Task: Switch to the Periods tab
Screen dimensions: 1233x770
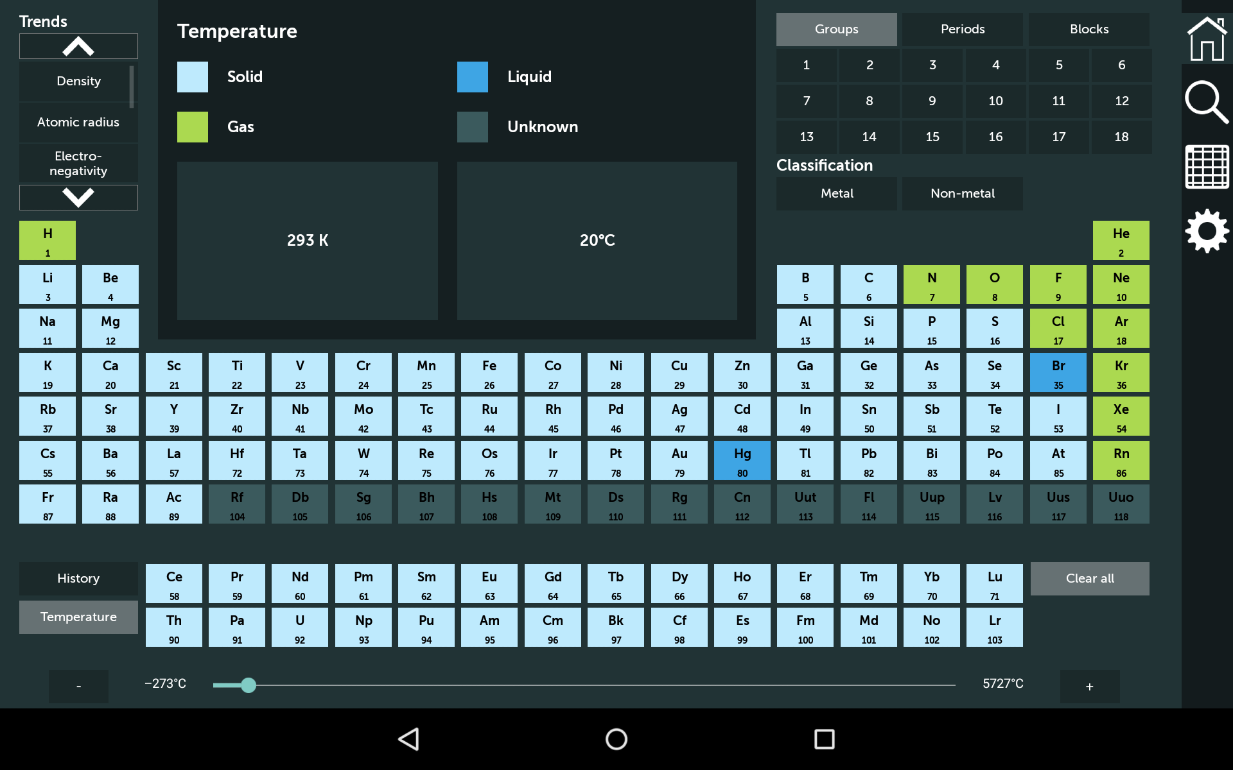Action: tap(962, 29)
